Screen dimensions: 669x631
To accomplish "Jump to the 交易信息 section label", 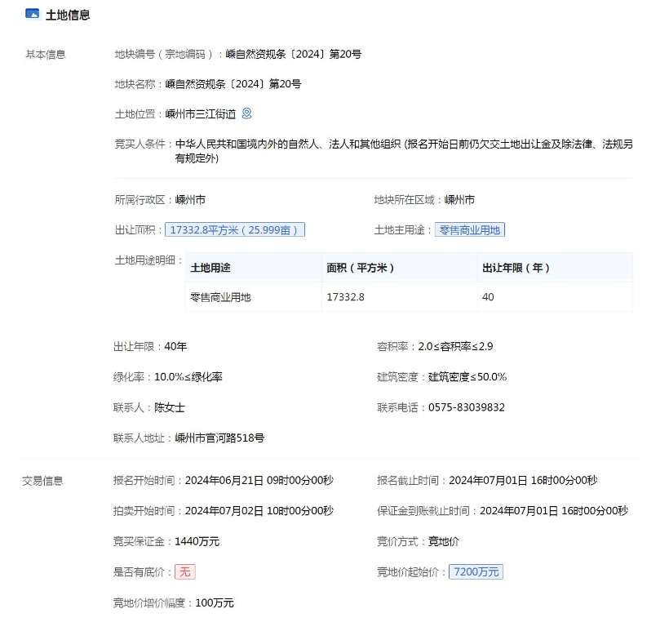I will [x=42, y=481].
